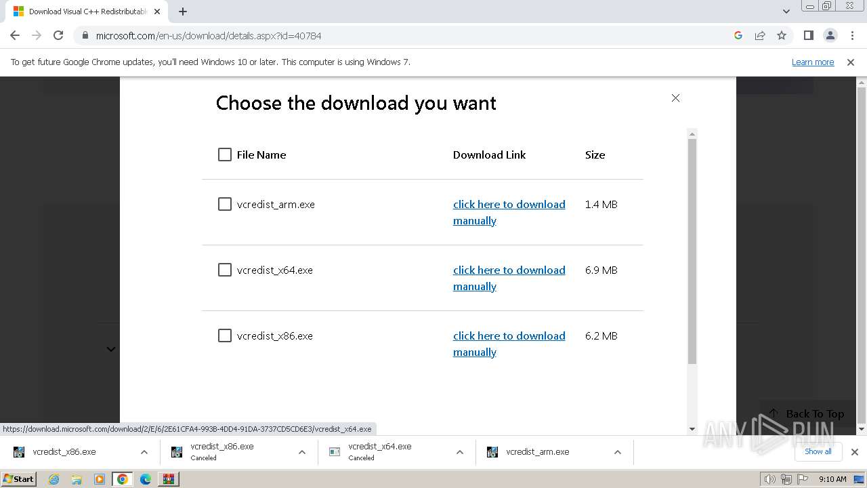Open menu for canceled vcredist_x64.exe download
Screen dimensions: 867x488
tap(459, 452)
